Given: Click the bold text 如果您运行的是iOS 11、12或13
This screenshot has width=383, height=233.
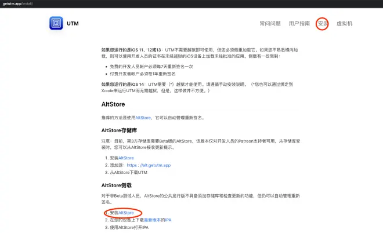Looking at the screenshot, I should pyautogui.click(x=131, y=50).
